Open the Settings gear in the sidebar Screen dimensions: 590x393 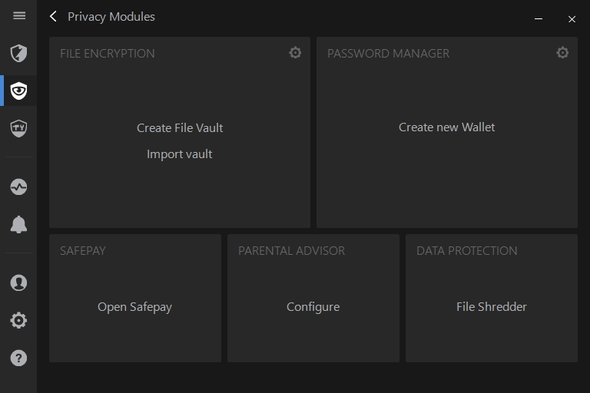coord(18,320)
